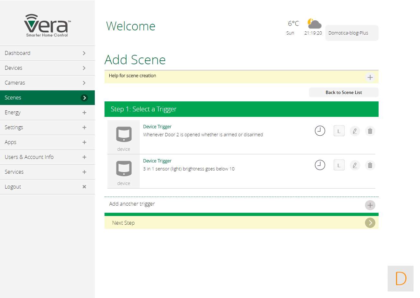Viewport: 420px width, 298px height.
Task: Open the Dashboard menu item
Action: 47,53
